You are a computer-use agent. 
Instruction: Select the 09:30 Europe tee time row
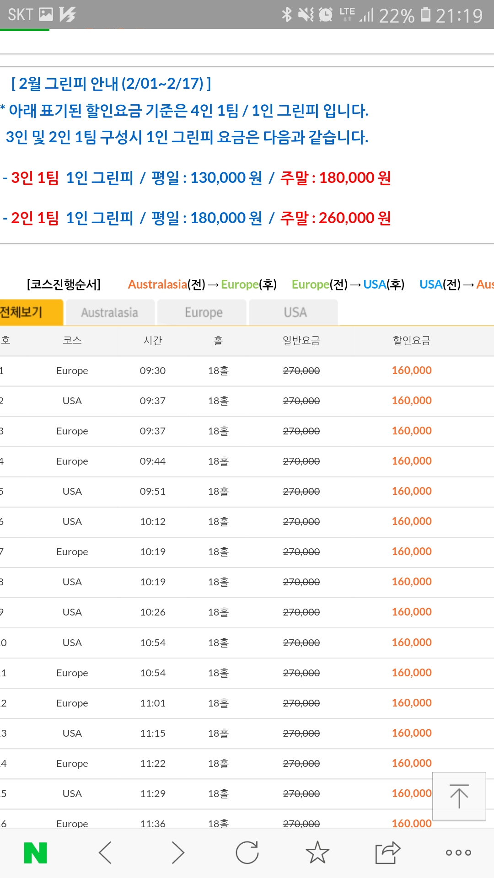[x=153, y=371]
